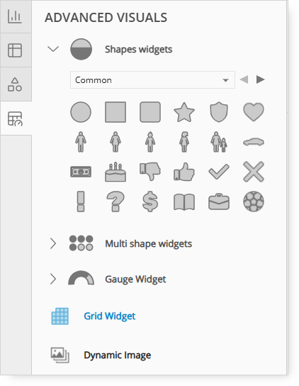Select the thumbs down shape
Screen dimensions: 299x386
pos(150,171)
